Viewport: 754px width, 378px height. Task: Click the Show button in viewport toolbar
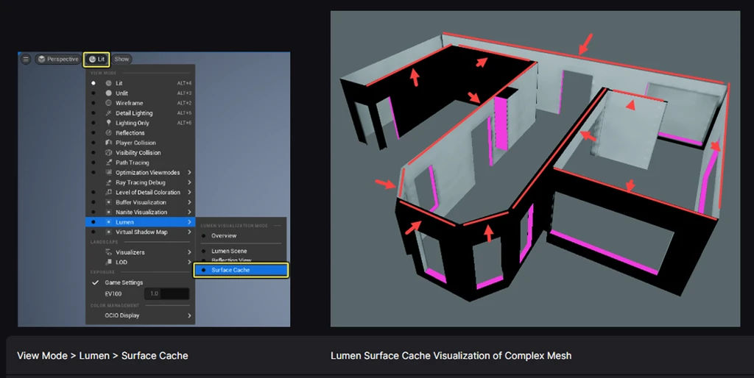point(121,59)
